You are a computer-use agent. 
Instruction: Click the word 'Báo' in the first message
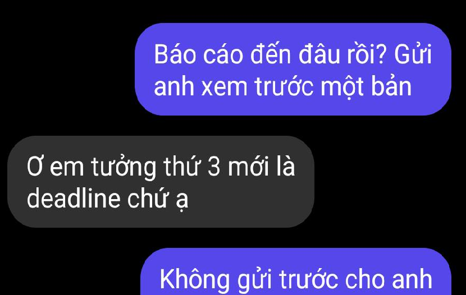[175, 54]
